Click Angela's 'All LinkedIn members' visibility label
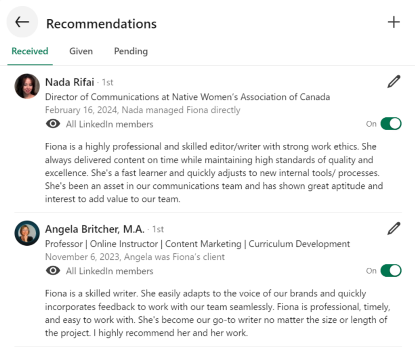The image size is (415, 347). [x=110, y=271]
